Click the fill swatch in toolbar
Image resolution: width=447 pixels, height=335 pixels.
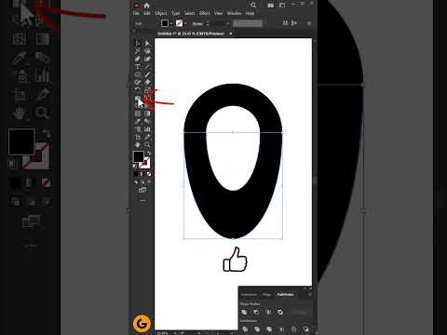tap(139, 156)
